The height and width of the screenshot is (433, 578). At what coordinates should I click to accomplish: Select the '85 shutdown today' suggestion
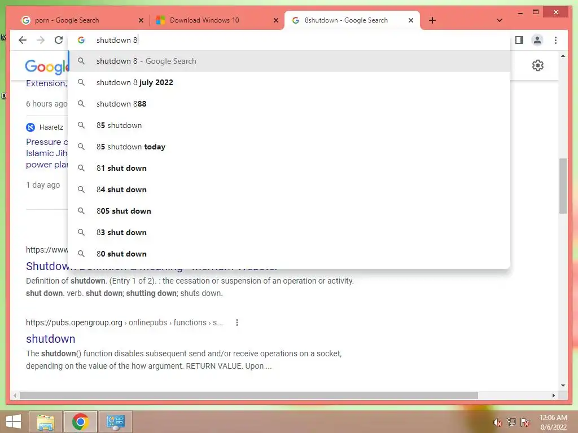coord(290,147)
